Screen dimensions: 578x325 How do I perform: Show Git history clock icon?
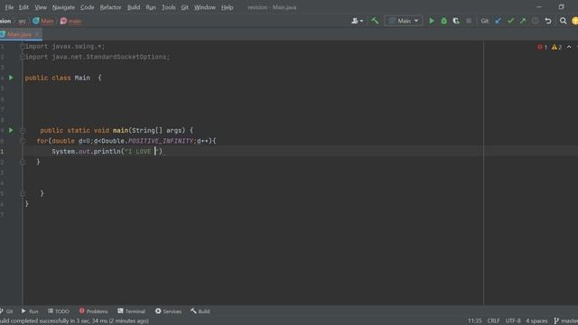(536, 21)
